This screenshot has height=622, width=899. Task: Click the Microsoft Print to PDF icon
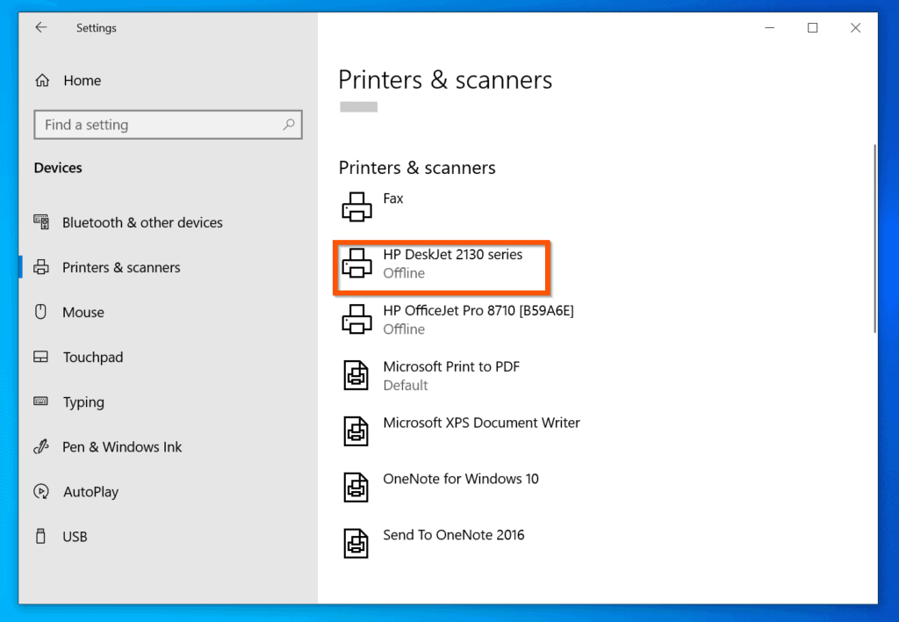tap(356, 375)
